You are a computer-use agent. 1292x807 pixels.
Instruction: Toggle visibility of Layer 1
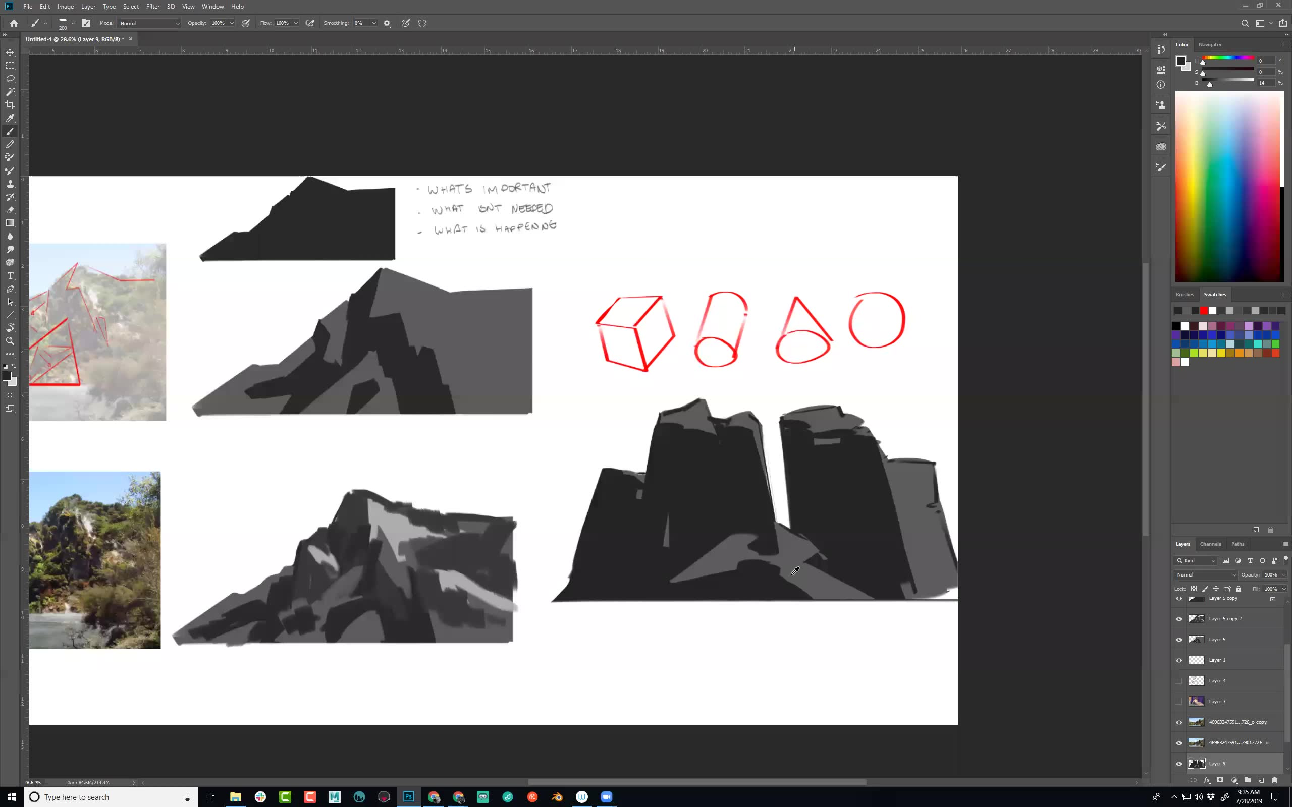[x=1179, y=660]
